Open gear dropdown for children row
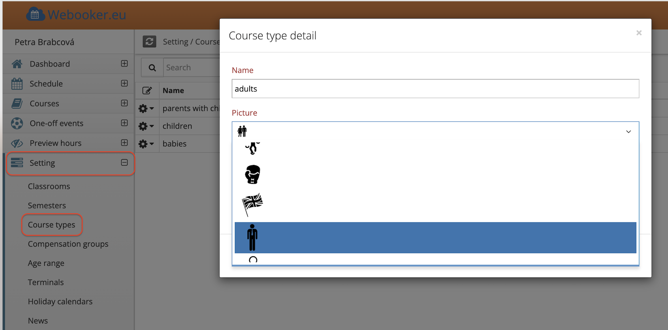This screenshot has width=668, height=330. [x=146, y=126]
